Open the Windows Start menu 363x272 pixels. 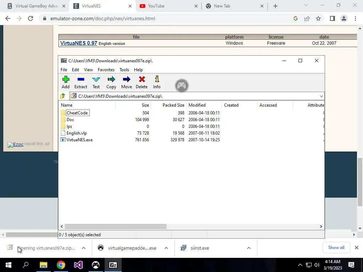[9, 265]
